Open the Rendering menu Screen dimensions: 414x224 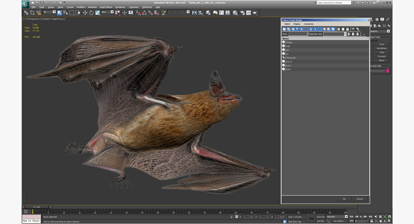coord(120,7)
